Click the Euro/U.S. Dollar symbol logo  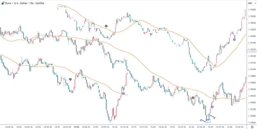tap(3, 3)
